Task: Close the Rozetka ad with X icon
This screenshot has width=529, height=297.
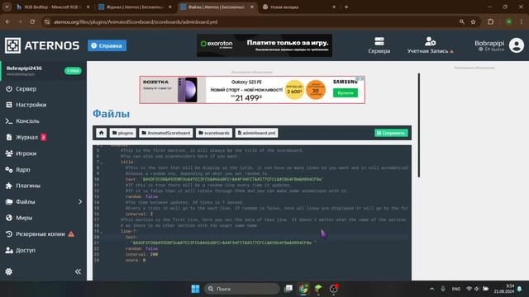Action: click(362, 78)
